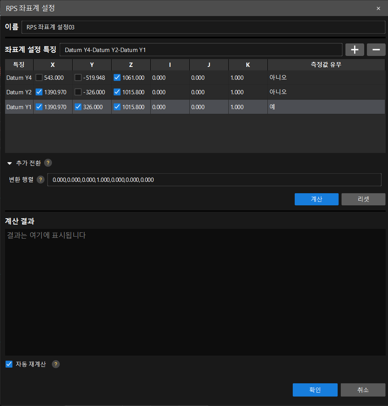Focus the 이름 input field
Viewport: 388px width, 406px height.
tap(203, 27)
